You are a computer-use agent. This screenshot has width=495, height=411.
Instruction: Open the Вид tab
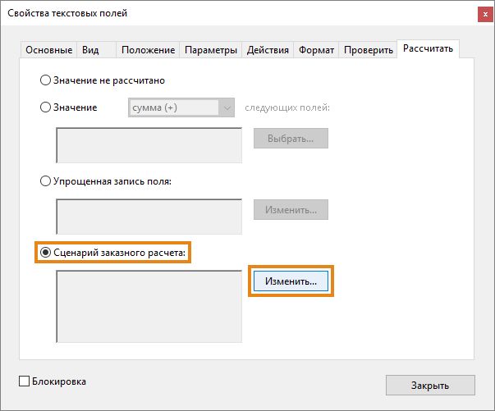[90, 50]
